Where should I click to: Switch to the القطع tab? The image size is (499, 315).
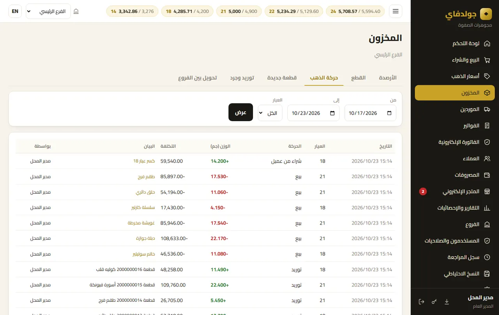coord(358,78)
